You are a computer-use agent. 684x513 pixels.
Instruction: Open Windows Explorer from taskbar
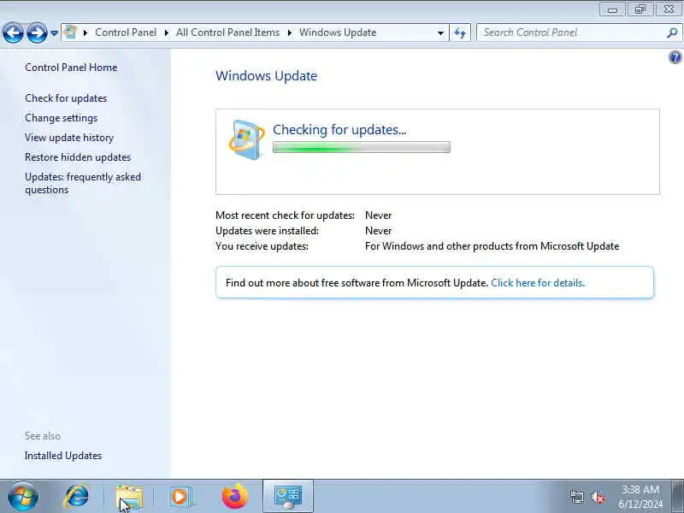(130, 498)
